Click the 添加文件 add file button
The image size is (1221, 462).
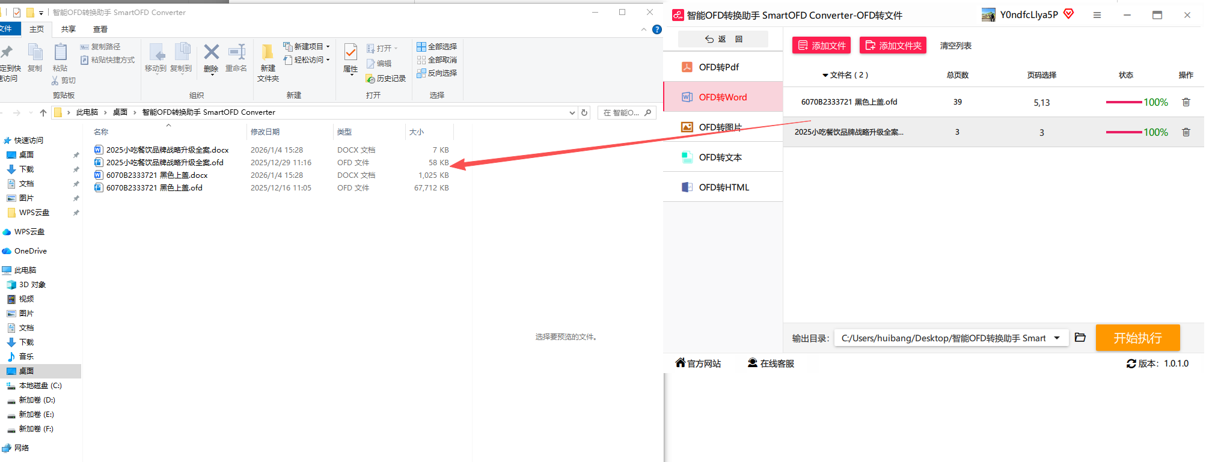[x=821, y=46]
